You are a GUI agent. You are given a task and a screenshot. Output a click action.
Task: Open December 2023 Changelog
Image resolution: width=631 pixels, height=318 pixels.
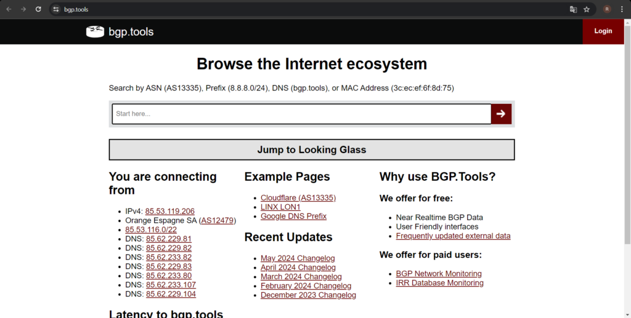point(308,295)
